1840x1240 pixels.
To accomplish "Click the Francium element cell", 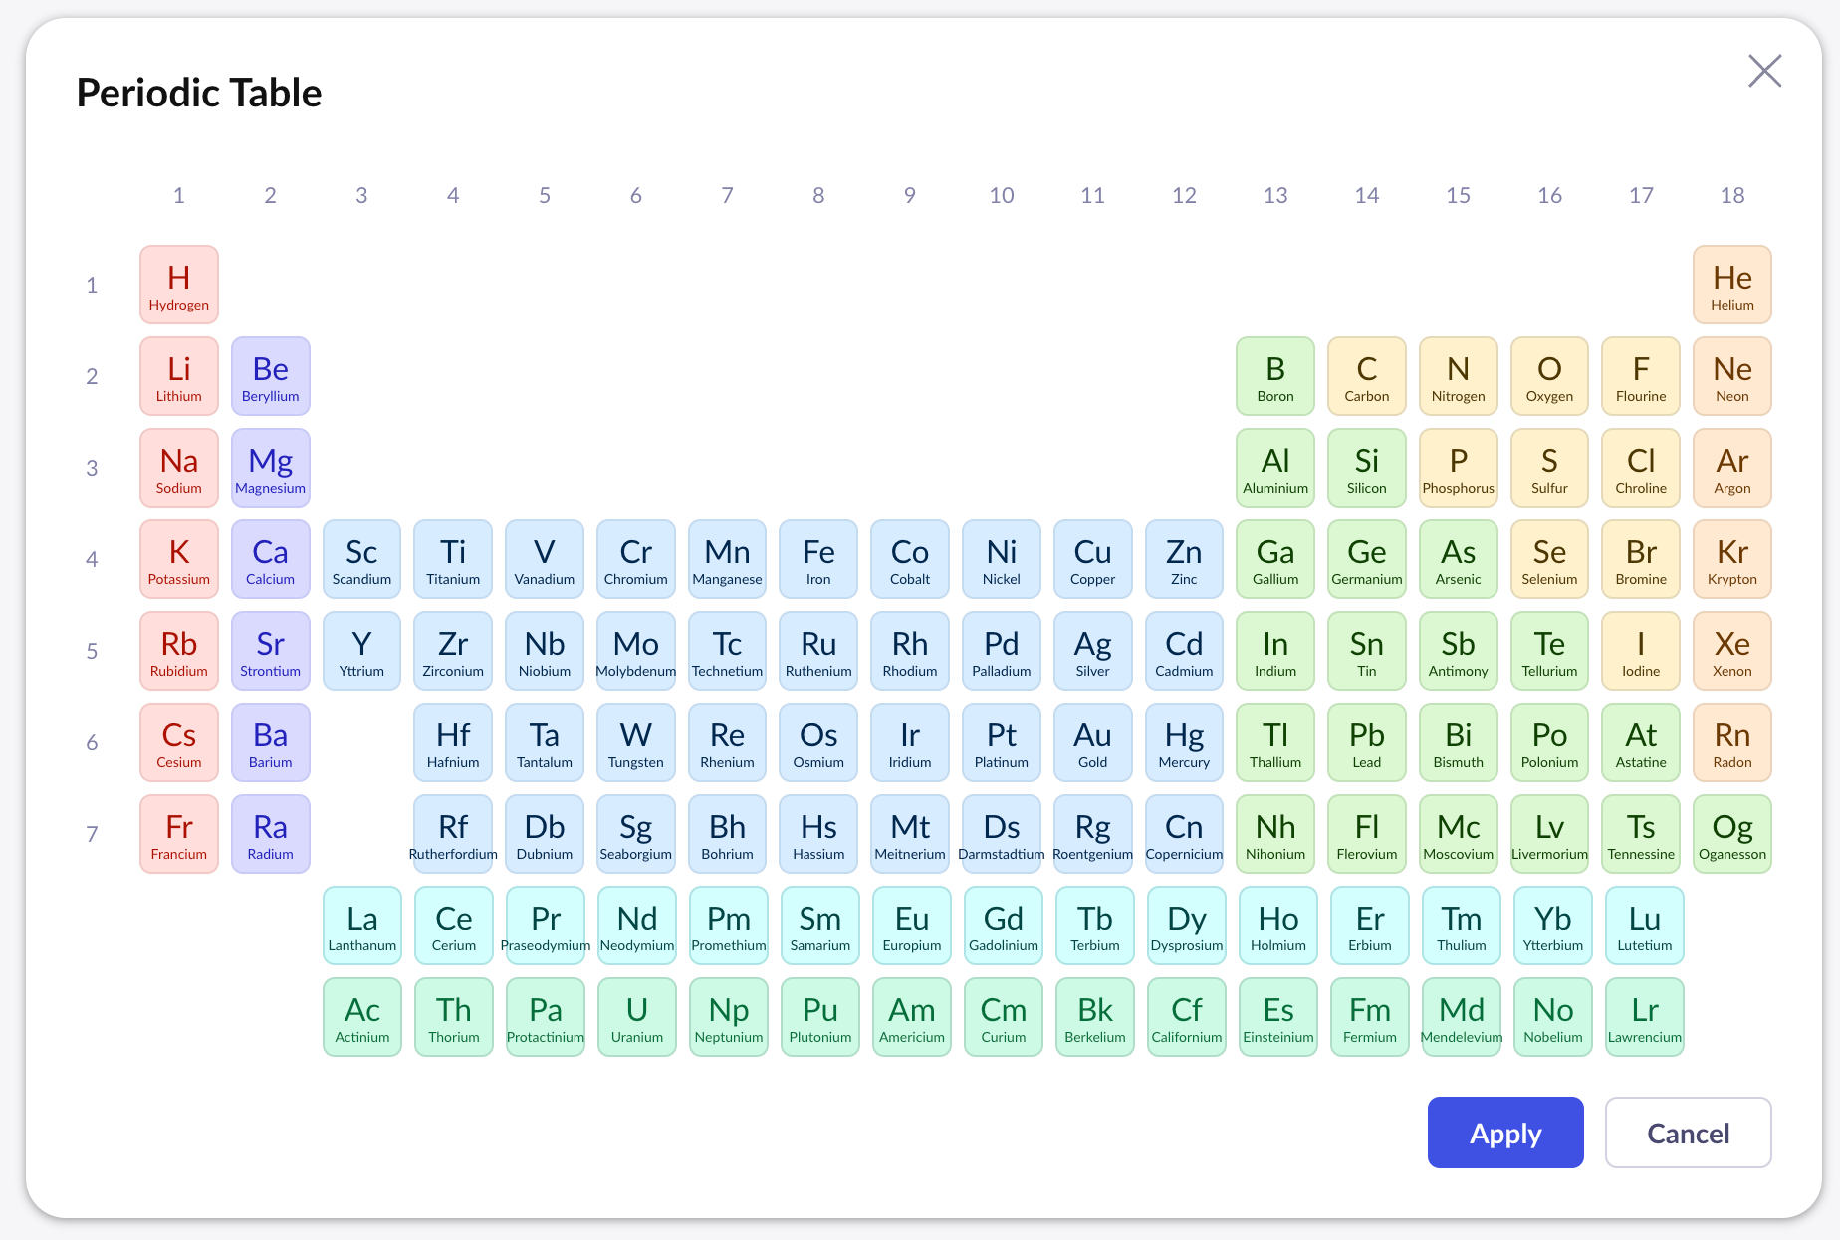I will click(179, 834).
